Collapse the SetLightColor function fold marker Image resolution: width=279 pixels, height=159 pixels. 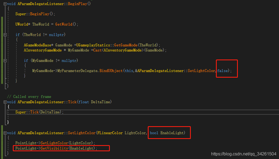[x=5, y=133]
